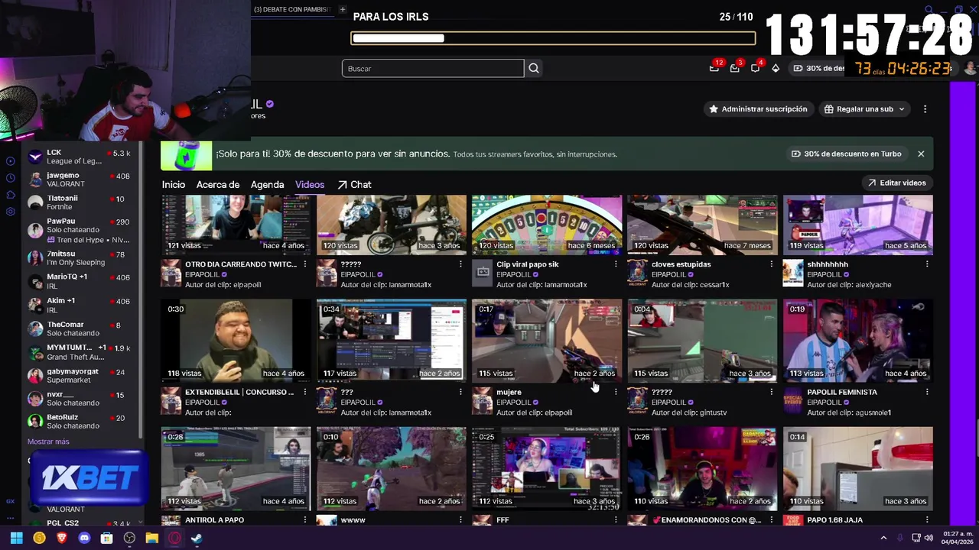Open Microsoft Store from the taskbar

tap(106, 538)
